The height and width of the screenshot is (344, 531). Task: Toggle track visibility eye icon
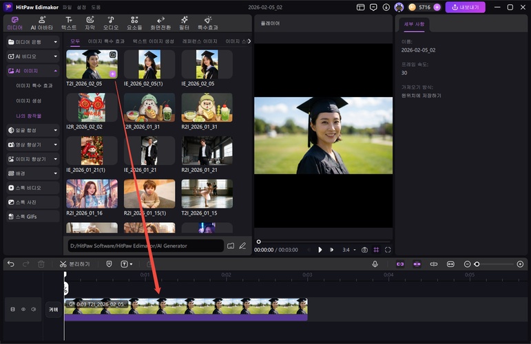23,310
